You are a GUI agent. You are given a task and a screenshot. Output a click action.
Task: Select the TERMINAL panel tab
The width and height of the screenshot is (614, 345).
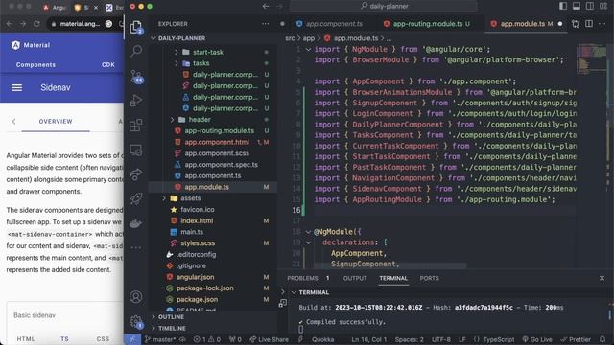[x=393, y=278]
